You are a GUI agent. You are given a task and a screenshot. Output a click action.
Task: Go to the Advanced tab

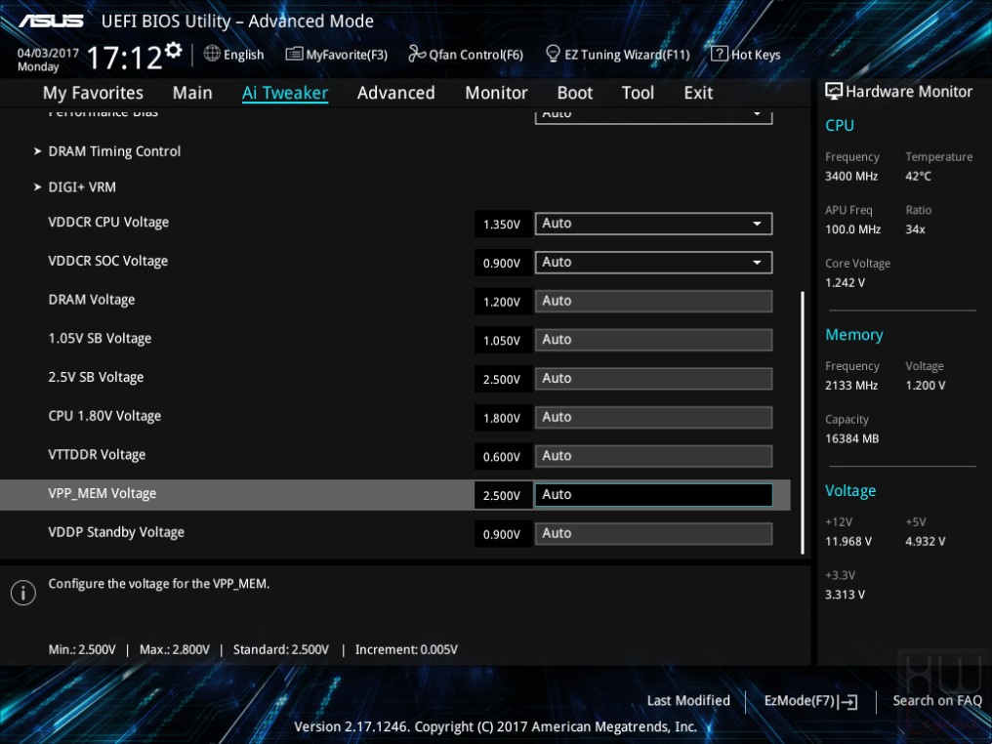[x=396, y=93]
